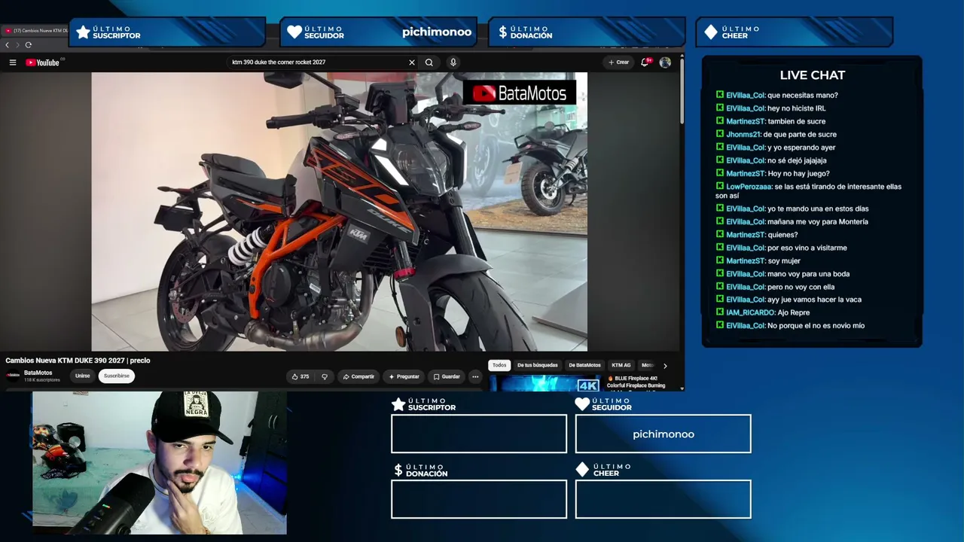Click the LIVE CHAT heading
964x542 pixels.
tap(812, 75)
